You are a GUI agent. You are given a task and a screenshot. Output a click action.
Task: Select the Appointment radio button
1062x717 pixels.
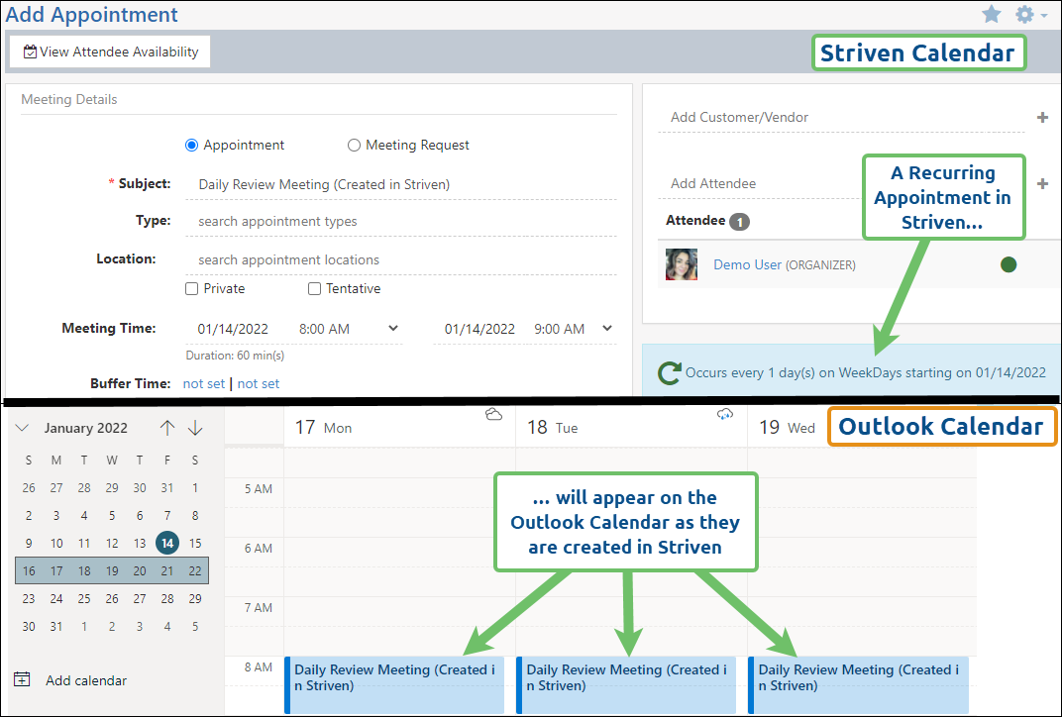191,145
